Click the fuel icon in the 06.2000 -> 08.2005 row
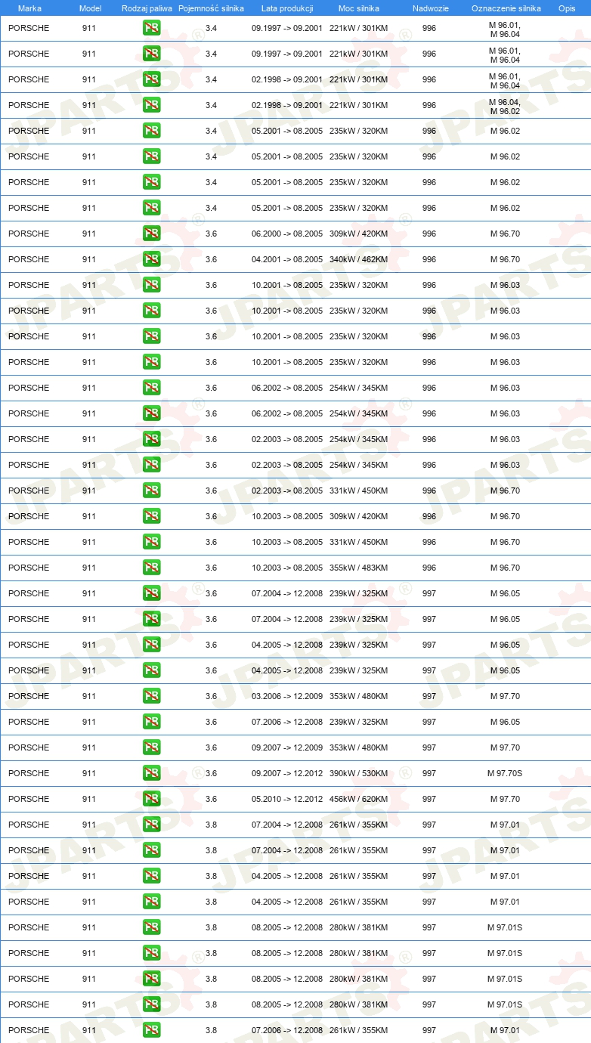This screenshot has height=1043, width=591. click(x=151, y=234)
